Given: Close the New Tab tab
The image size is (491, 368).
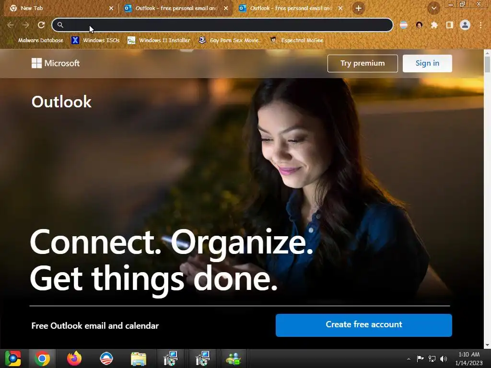Looking at the screenshot, I should click(x=111, y=9).
